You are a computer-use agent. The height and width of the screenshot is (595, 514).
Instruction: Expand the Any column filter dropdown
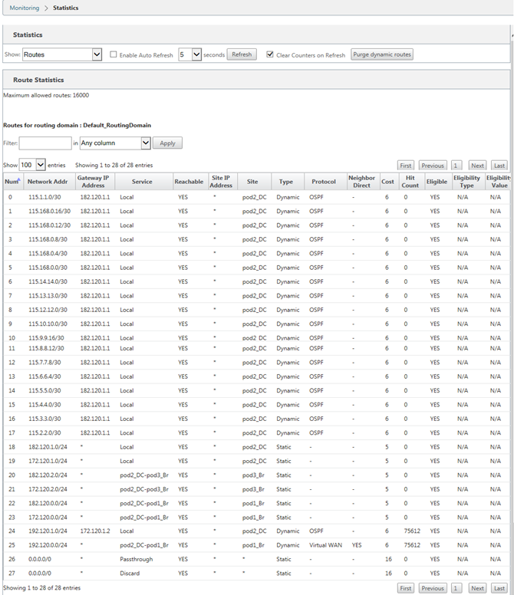tap(115, 143)
